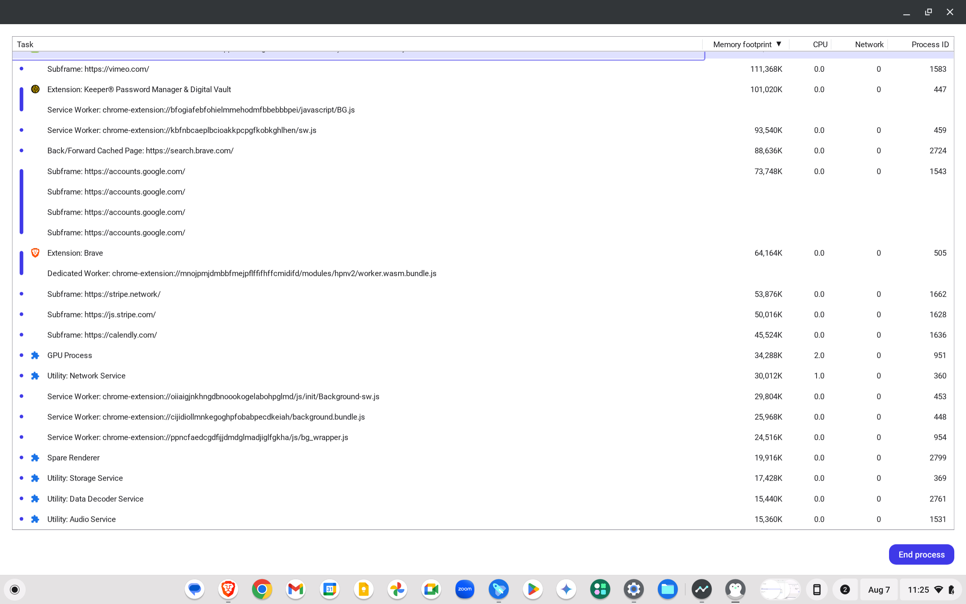The height and width of the screenshot is (604, 966).
Task: Select Service Worker bg_wrapper.js row
Action: [483, 437]
